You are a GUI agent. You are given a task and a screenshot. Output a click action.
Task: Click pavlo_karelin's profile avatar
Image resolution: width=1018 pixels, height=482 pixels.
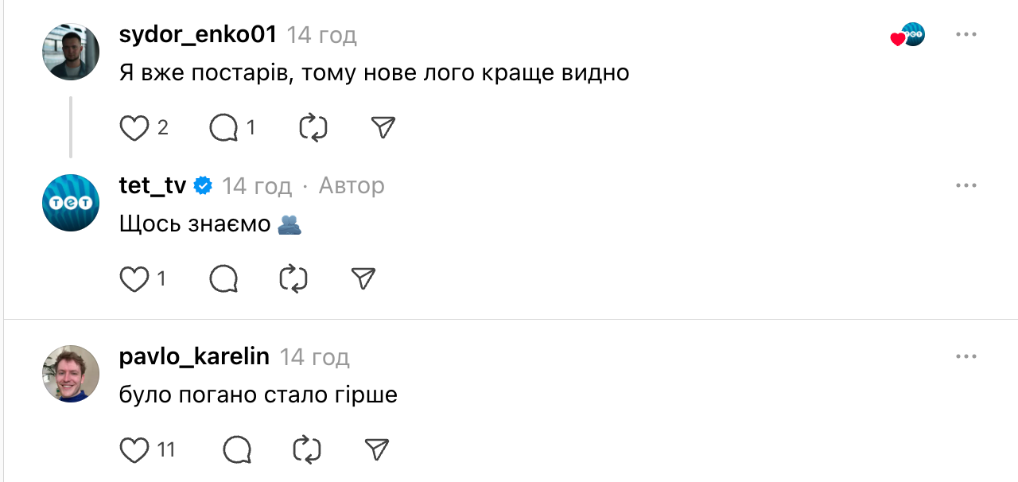click(x=71, y=374)
